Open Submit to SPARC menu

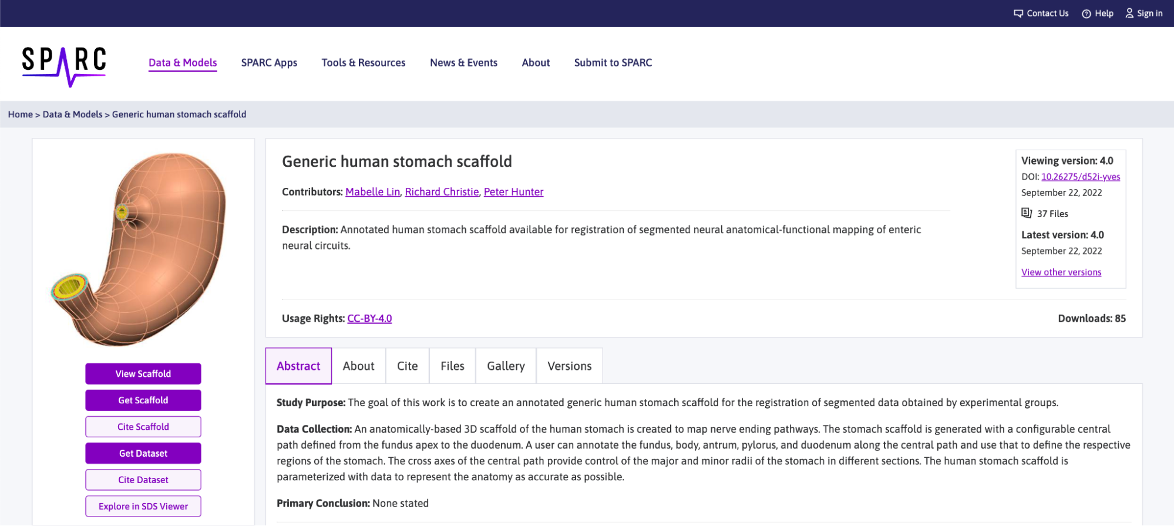(613, 63)
